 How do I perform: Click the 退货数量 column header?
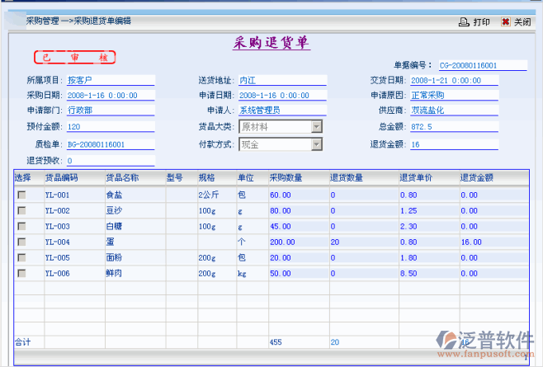347,177
